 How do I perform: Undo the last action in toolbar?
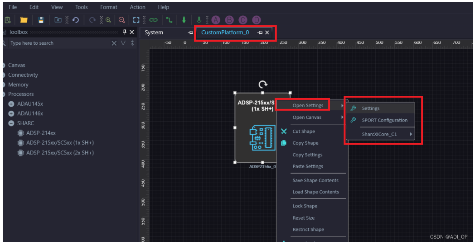75,20
